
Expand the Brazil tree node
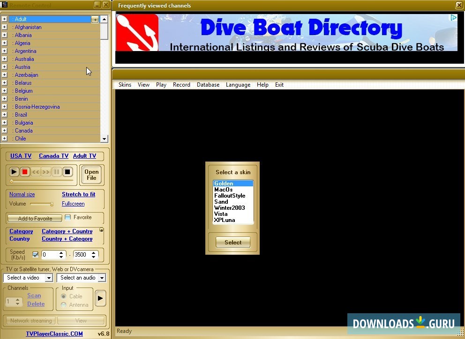pos(4,115)
